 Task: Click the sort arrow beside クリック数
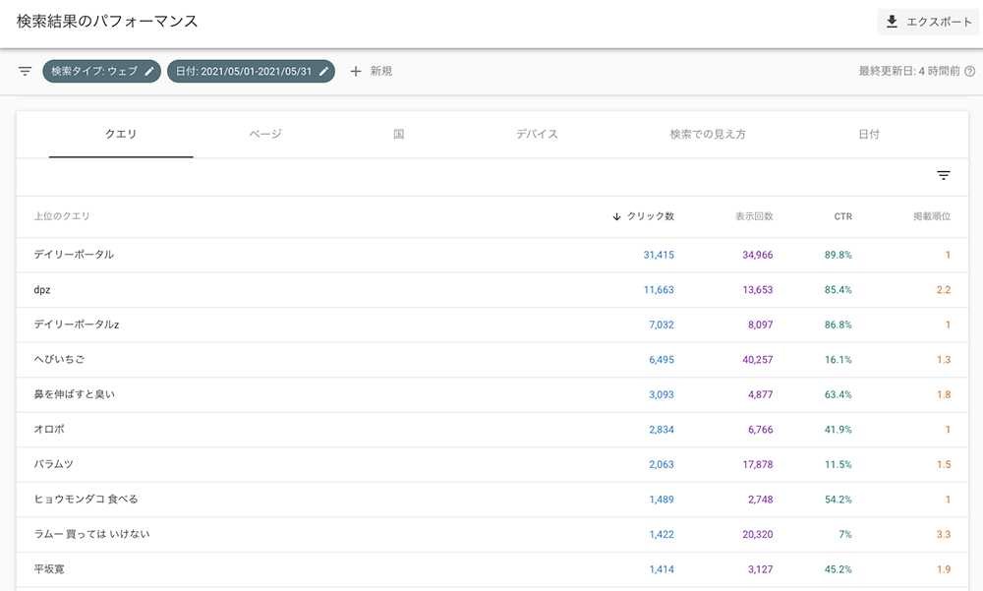[616, 216]
